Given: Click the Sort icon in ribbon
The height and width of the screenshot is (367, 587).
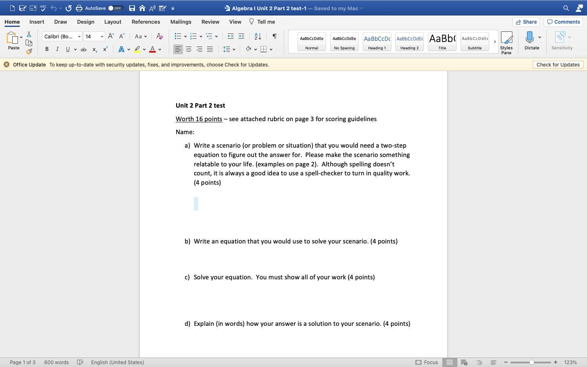Looking at the screenshot, I should tap(258, 36).
